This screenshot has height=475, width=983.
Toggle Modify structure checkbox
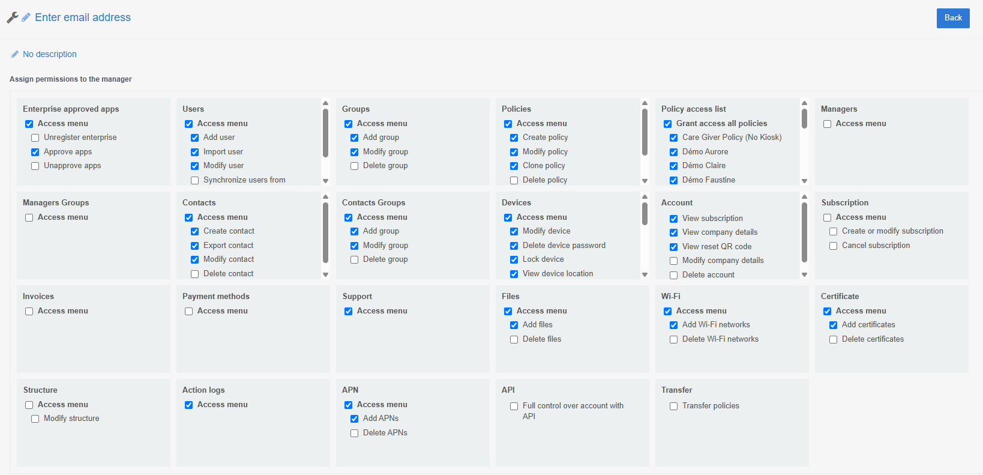coord(35,419)
